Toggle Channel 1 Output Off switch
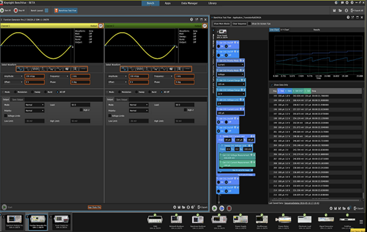Viewport: 367px width, 232px height. 101,26
